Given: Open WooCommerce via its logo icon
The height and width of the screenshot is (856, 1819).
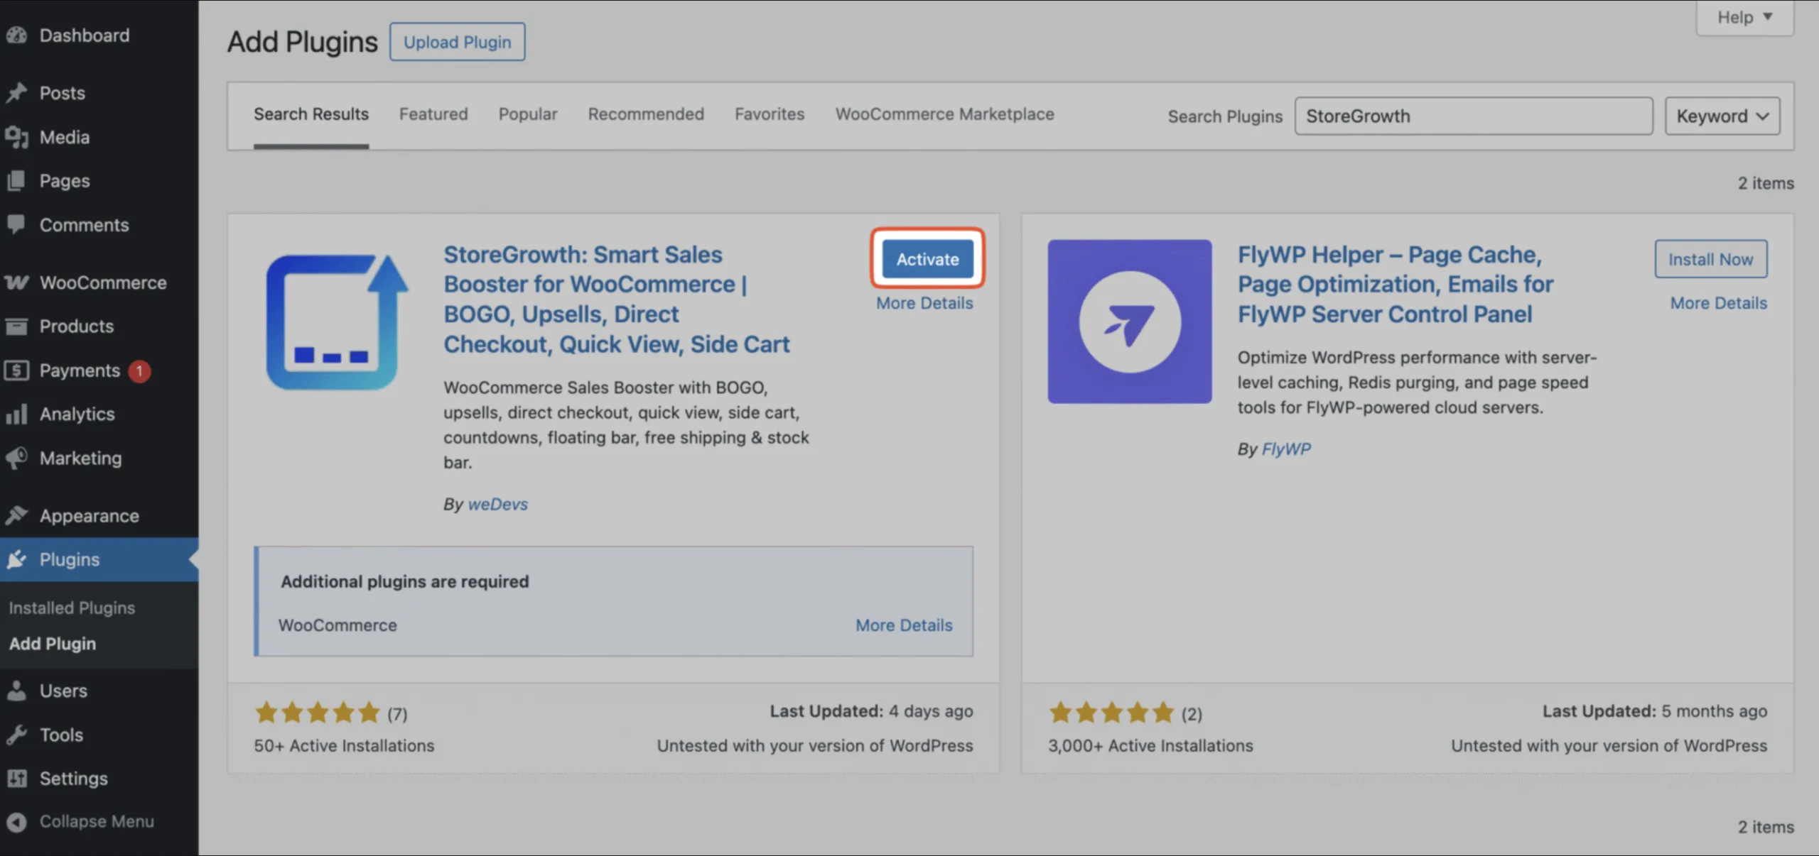Looking at the screenshot, I should tap(16, 282).
